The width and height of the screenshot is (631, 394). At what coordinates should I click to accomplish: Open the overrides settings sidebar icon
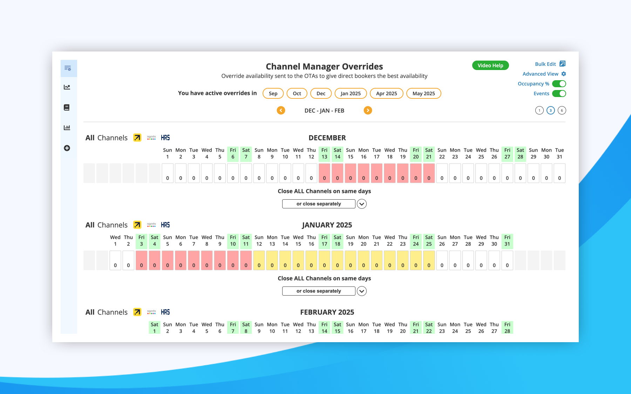point(68,68)
